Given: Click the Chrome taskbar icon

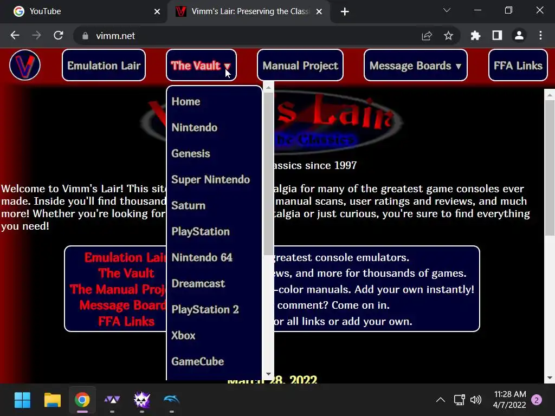Looking at the screenshot, I should [x=82, y=400].
